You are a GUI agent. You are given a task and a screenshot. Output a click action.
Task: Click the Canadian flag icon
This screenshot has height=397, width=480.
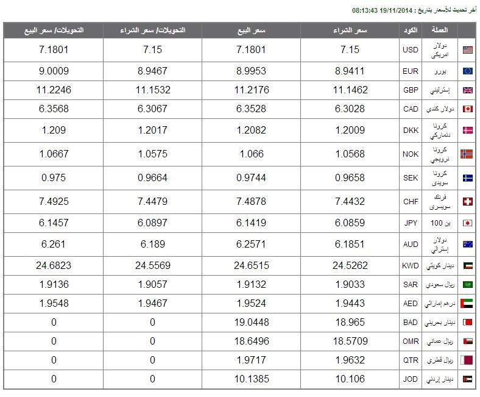tap(467, 109)
